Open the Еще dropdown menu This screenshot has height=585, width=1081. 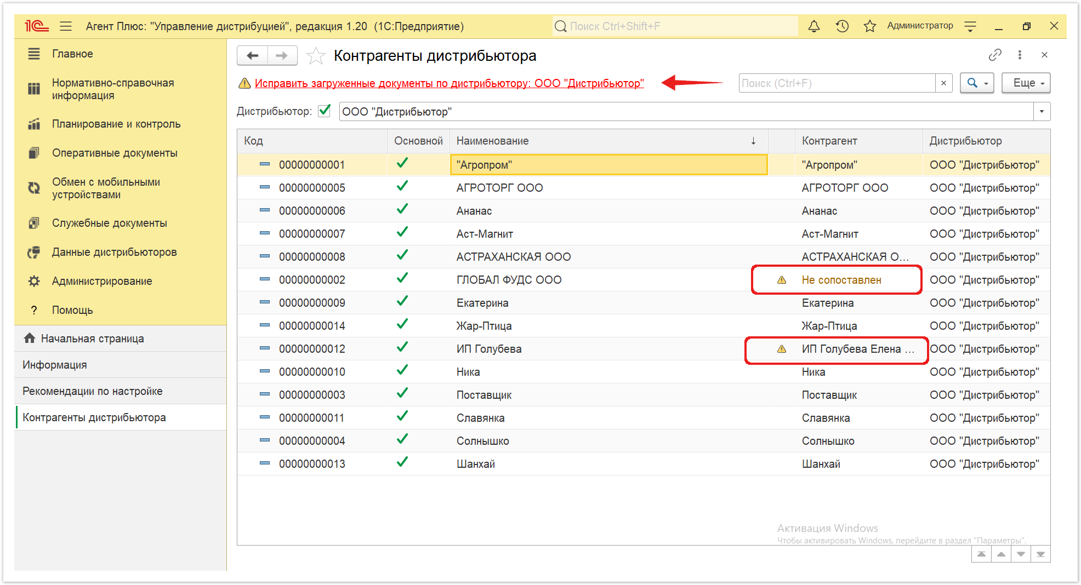click(1026, 83)
